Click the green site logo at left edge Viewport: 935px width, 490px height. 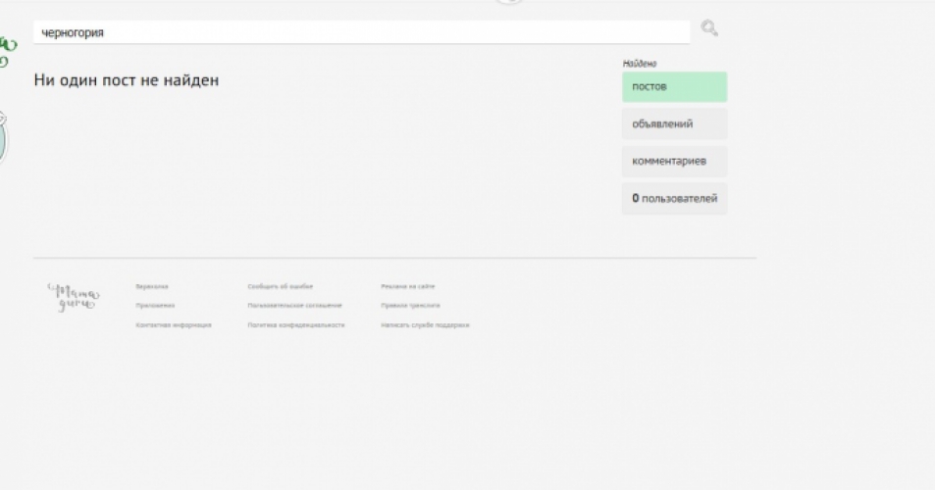8,51
